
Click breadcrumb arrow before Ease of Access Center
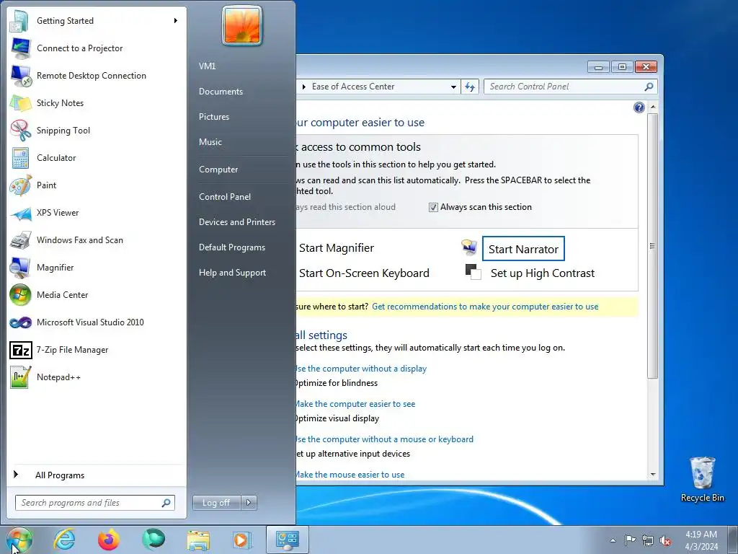[x=304, y=87]
